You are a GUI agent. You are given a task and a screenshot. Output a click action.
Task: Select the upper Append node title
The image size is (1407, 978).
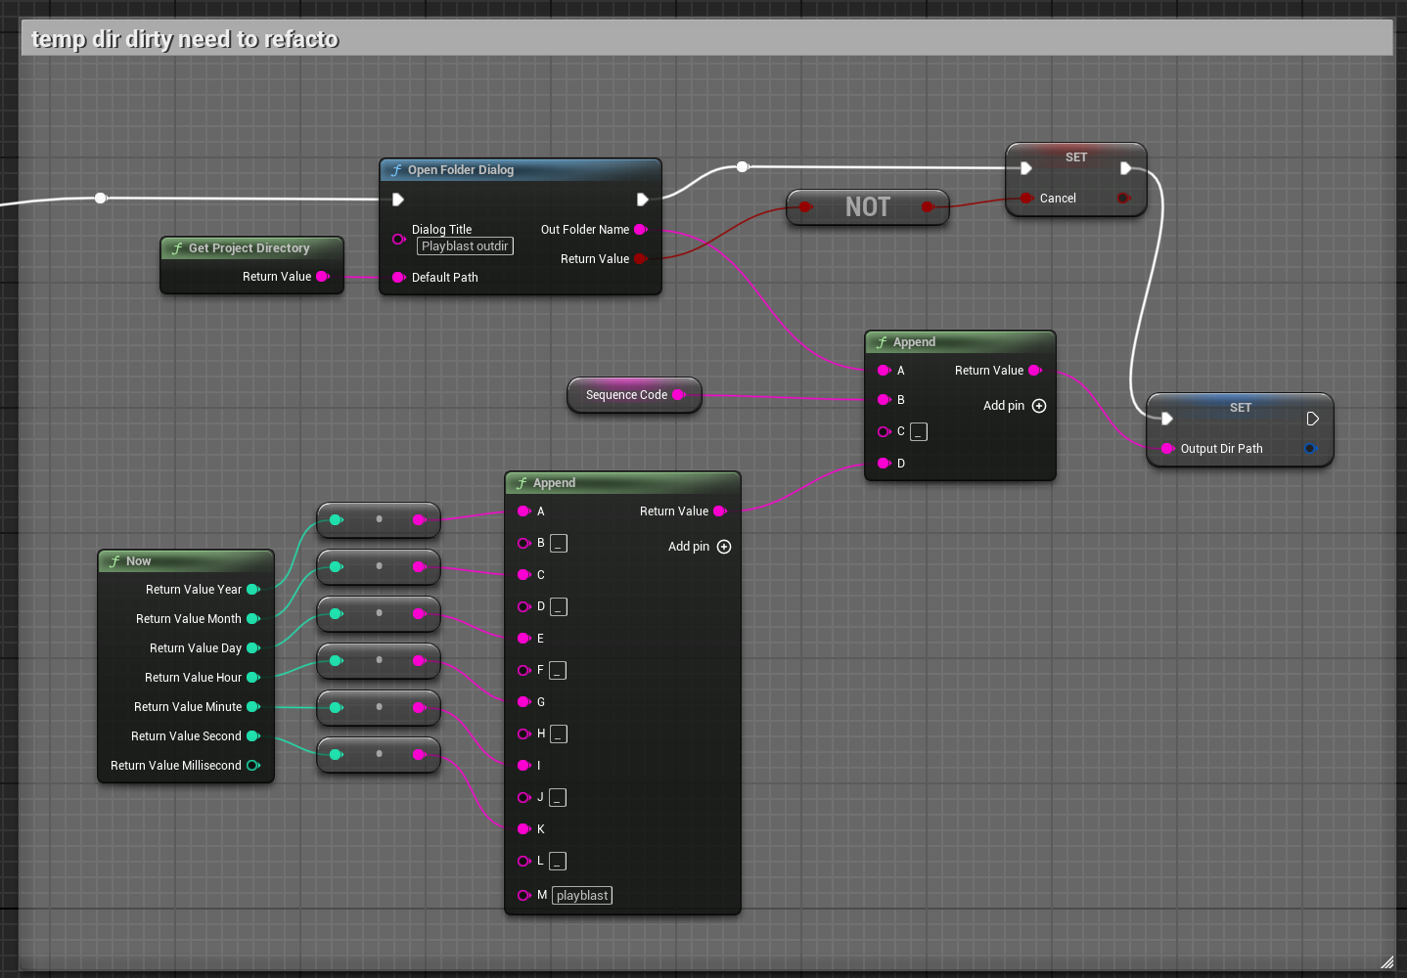[914, 342]
